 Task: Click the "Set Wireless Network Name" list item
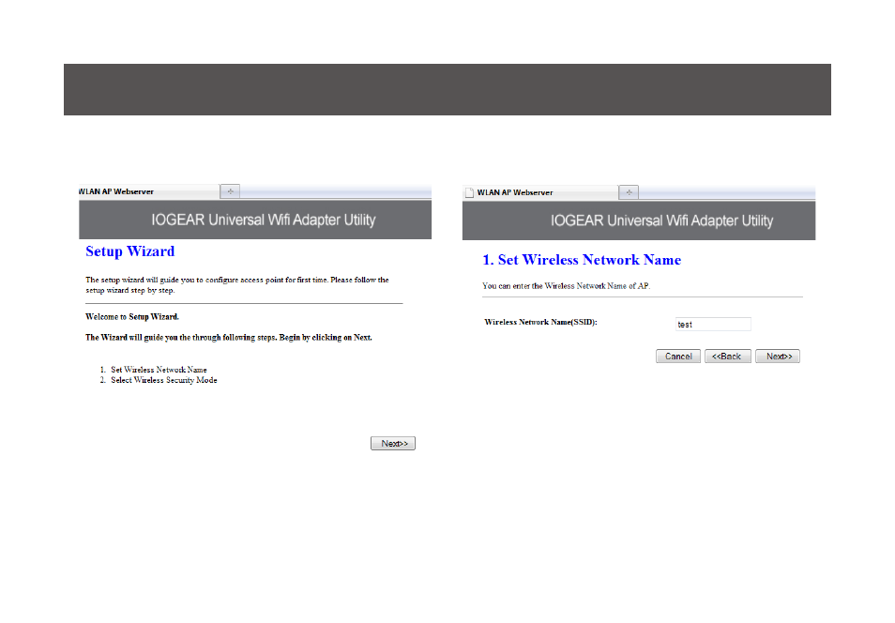point(159,370)
